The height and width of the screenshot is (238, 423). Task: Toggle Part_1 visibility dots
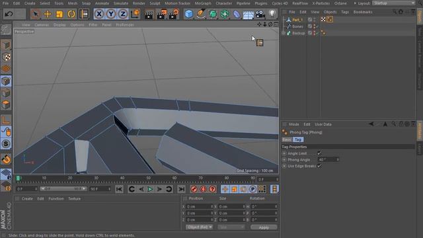point(315,20)
